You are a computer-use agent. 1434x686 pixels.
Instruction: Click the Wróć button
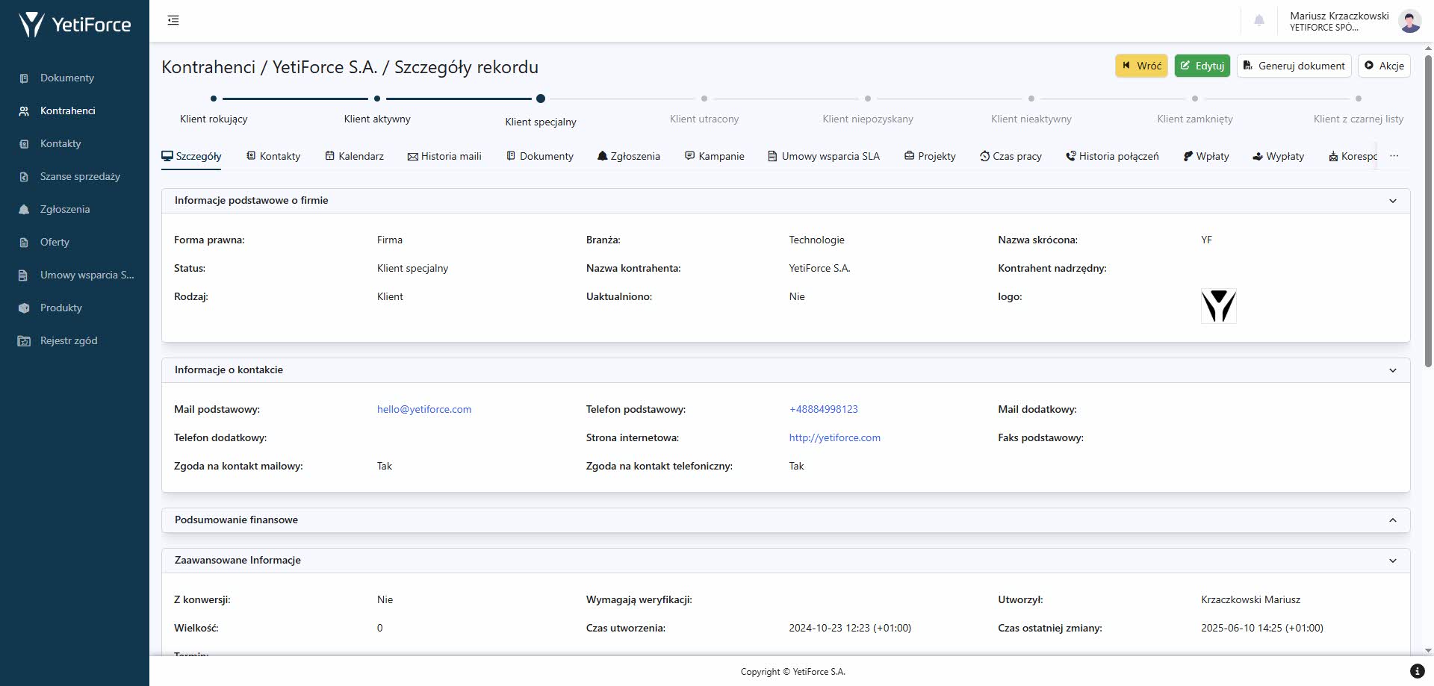[x=1141, y=66]
